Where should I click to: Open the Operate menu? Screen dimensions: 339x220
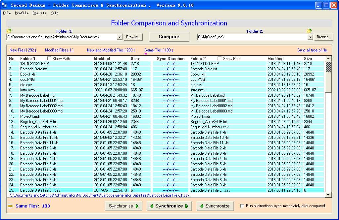click(40, 13)
